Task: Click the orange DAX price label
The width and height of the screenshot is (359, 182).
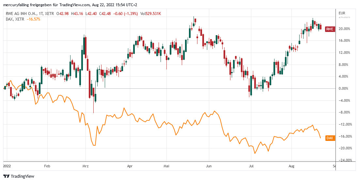Action: pyautogui.click(x=330, y=138)
